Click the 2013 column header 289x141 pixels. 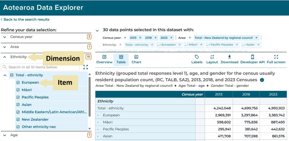point(219,94)
